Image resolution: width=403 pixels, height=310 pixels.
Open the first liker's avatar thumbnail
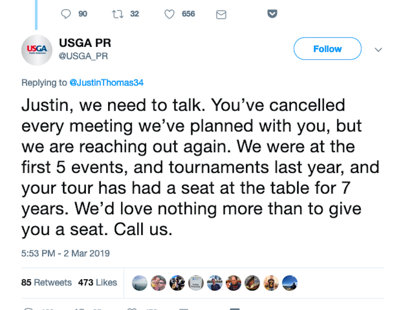click(x=140, y=283)
